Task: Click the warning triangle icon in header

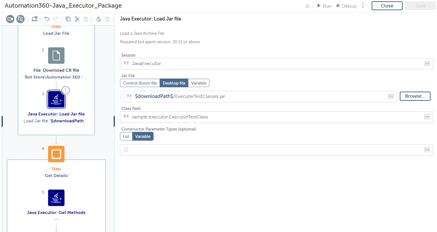Action: (307, 6)
